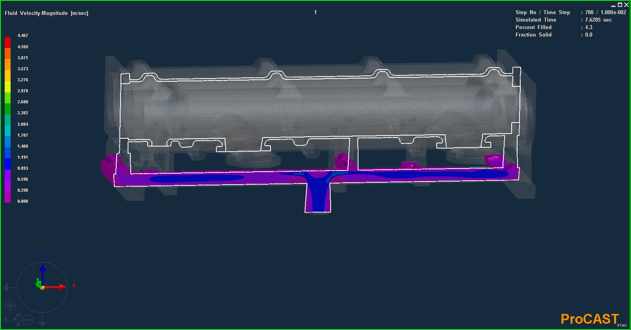Click the legend value 3.276
The image size is (631, 330).
coord(23,80)
